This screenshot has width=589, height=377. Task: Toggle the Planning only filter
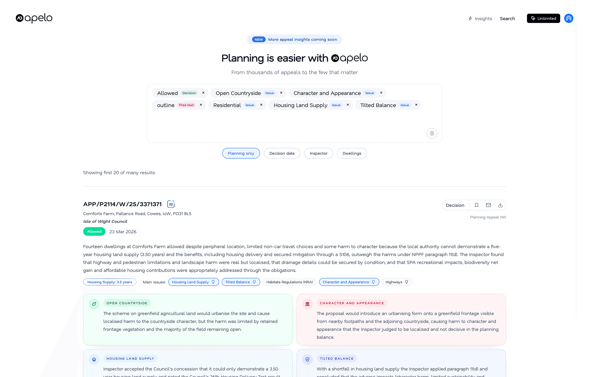pos(241,153)
